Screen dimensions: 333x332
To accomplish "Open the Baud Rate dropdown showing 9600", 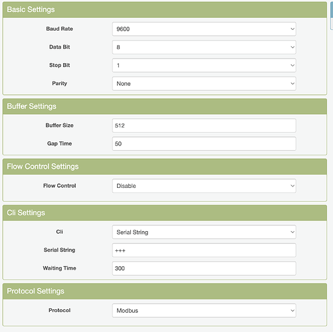I will (204, 29).
